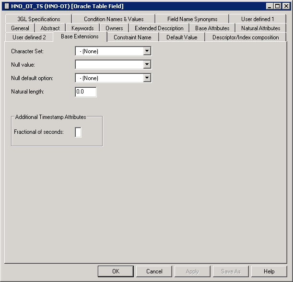Switch to the General tab
This screenshot has width=293, height=282.
20,28
